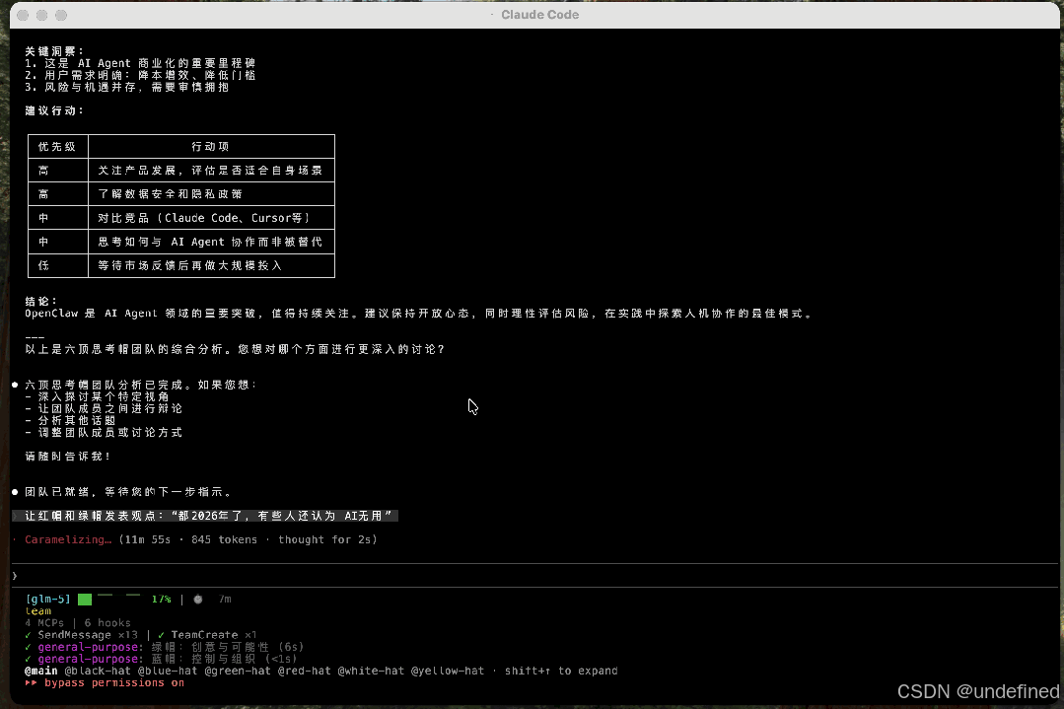The height and width of the screenshot is (709, 1064).
Task: Click the '6 hooks' status entry
Action: (107, 623)
